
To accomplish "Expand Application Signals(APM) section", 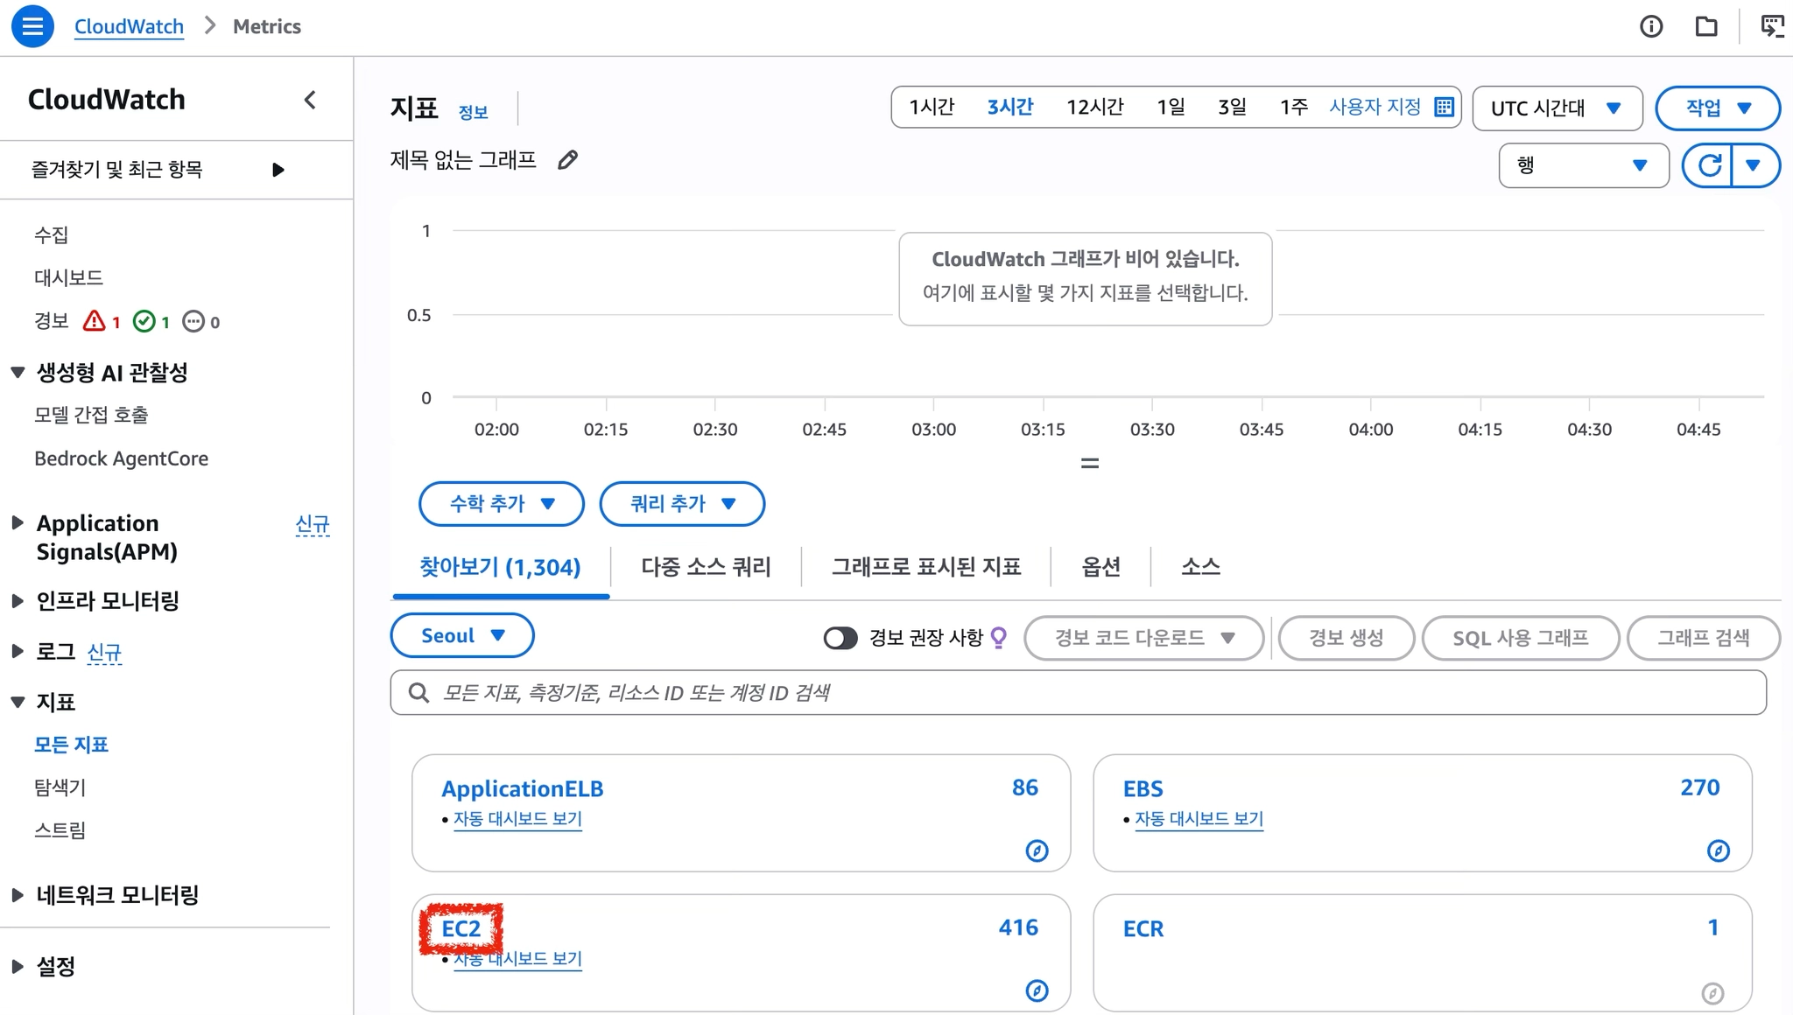I will point(18,522).
